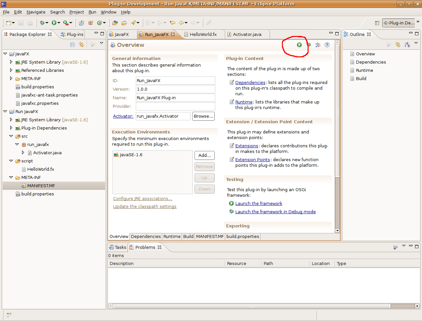
Task: Maximize the Package Explorer view
Action: click(102, 33)
